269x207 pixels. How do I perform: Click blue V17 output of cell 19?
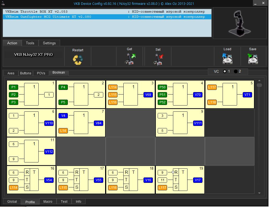(198, 180)
